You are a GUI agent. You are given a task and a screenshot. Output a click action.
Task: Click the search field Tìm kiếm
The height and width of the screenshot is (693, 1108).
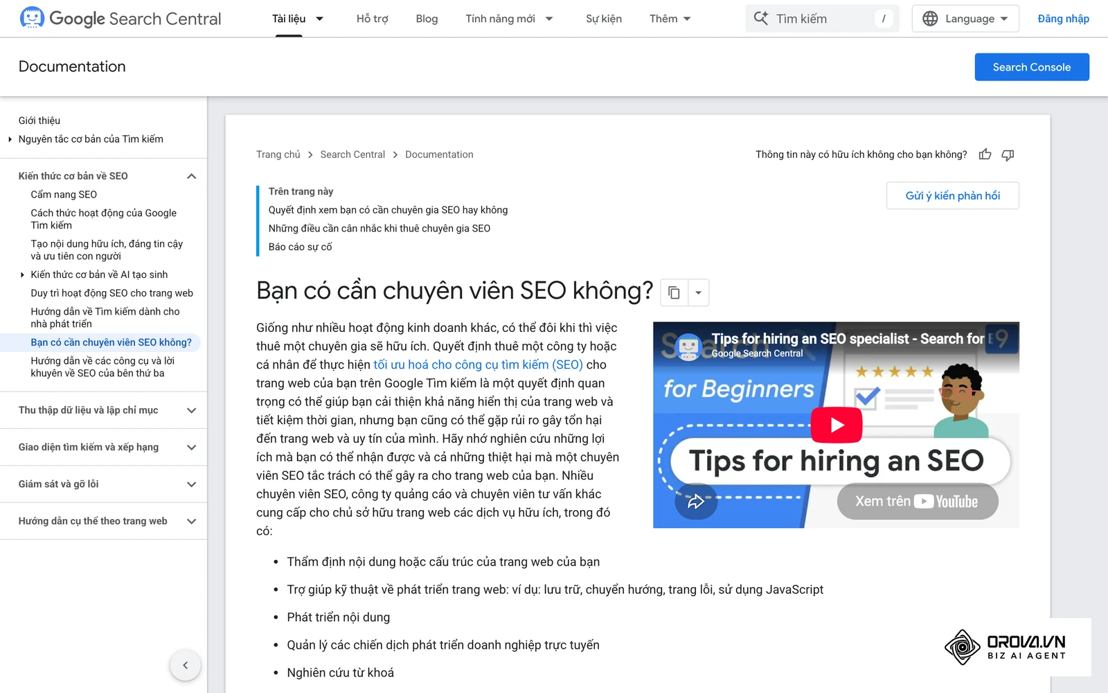tap(822, 19)
